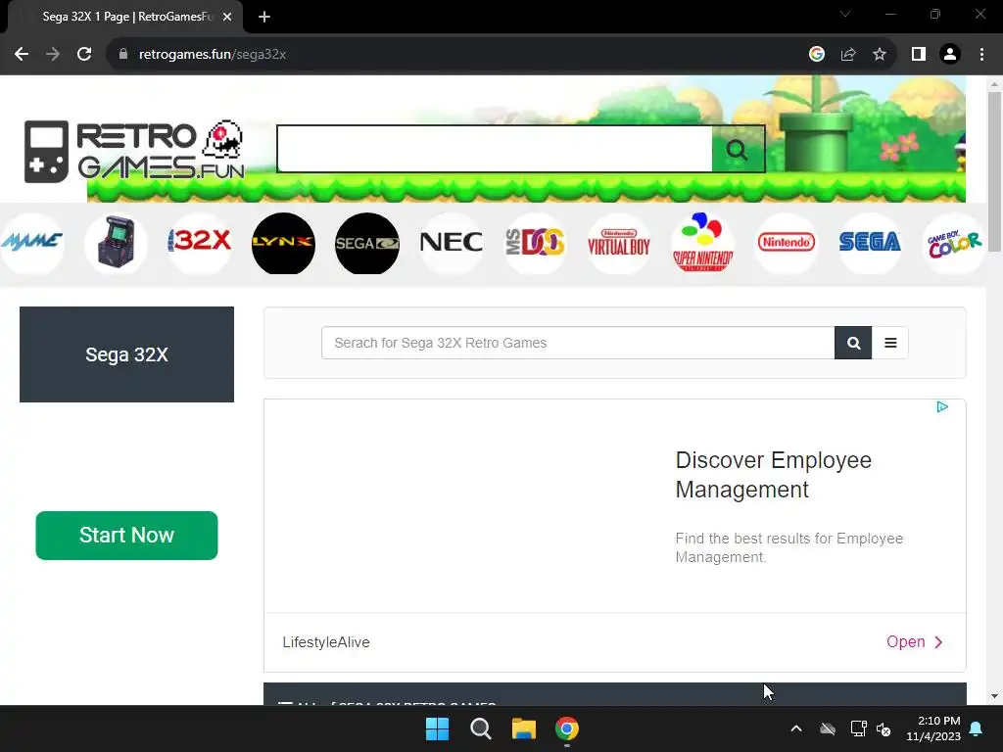Open the hamburger list menu beside search
1003x752 pixels.
(889, 343)
